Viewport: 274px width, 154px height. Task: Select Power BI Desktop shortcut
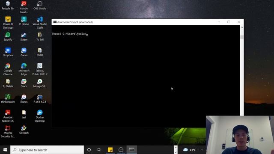point(8,23)
